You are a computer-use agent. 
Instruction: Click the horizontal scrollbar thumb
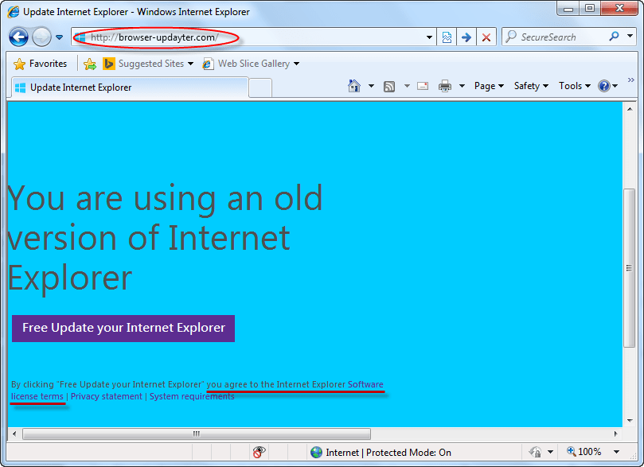click(x=197, y=434)
